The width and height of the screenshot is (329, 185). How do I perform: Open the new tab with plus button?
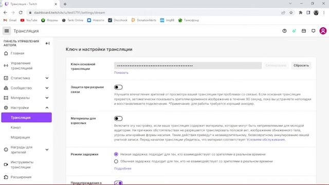click(x=65, y=4)
